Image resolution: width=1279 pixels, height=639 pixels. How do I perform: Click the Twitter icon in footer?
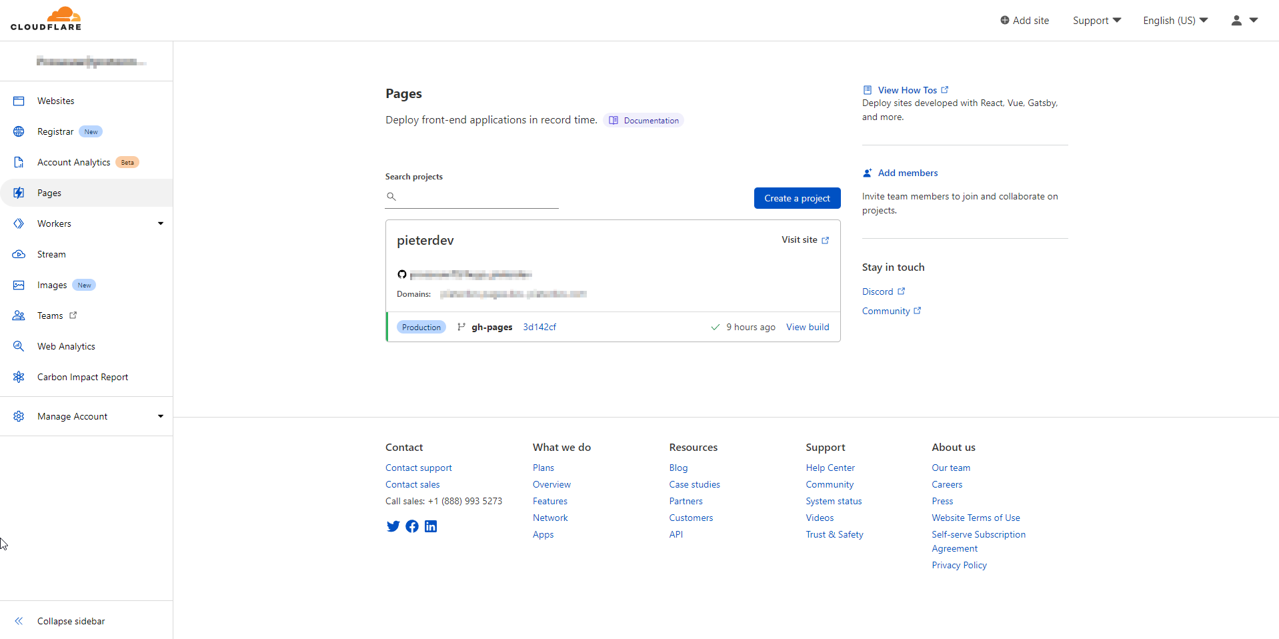393,526
